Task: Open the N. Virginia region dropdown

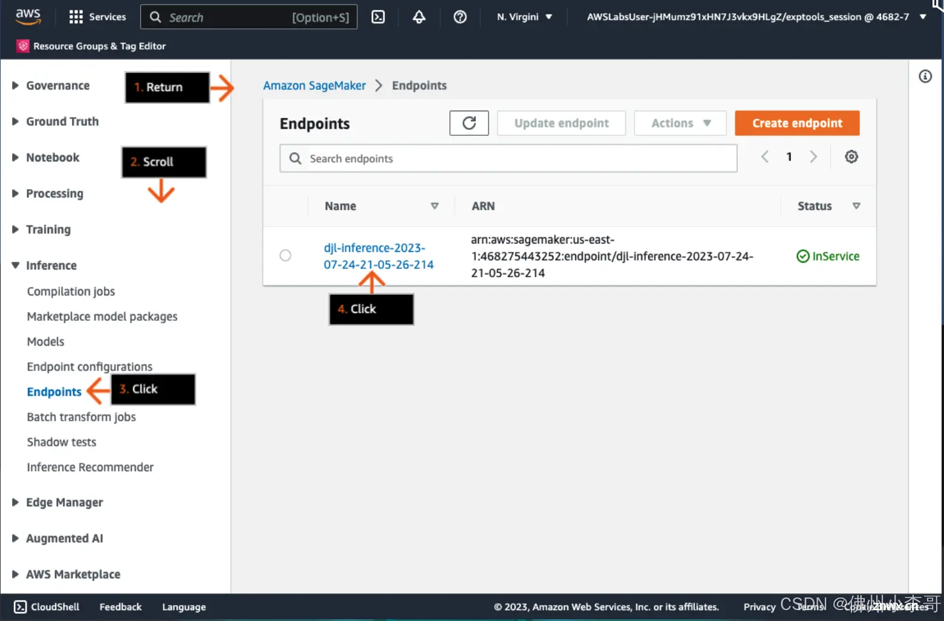Action: (x=524, y=17)
